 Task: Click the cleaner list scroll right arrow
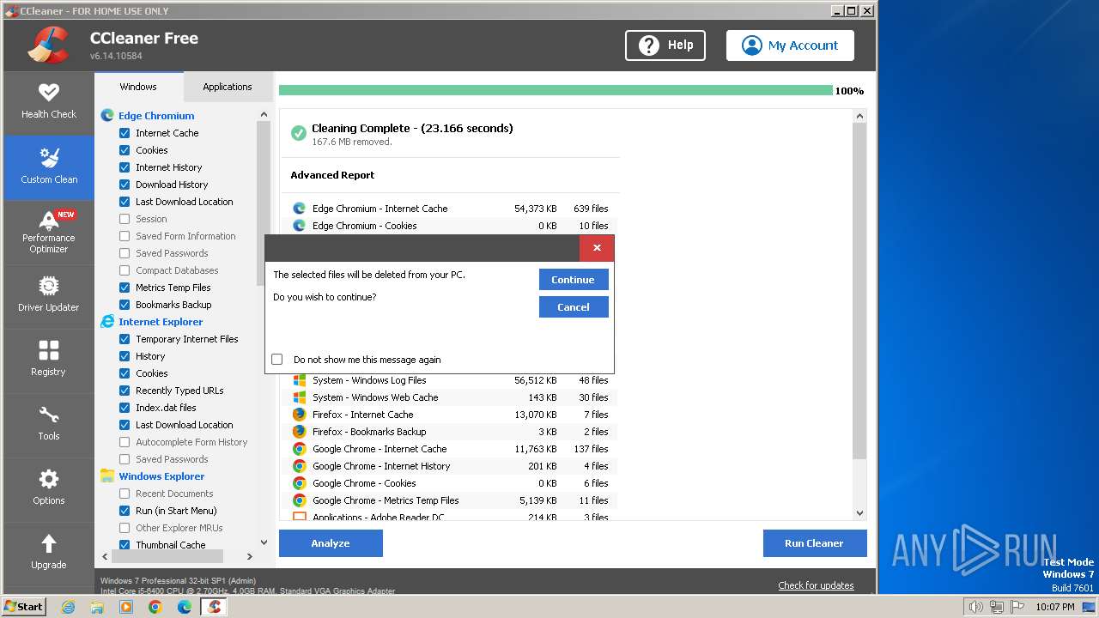coord(250,556)
